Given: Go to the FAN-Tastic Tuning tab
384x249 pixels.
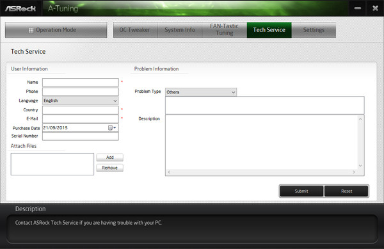Looking at the screenshot, I should click(225, 30).
